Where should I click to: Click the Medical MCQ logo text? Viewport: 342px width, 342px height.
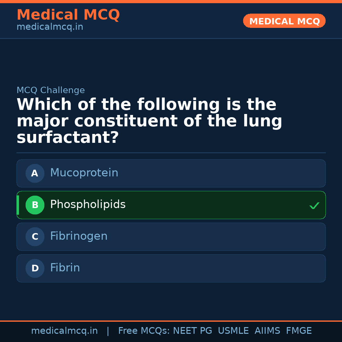click(68, 15)
